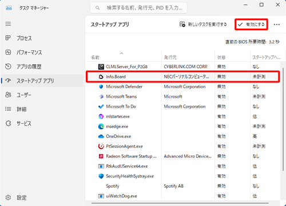This screenshot has height=206, width=286.
Task: Maximize the Task Manager window
Action: coord(261,5)
